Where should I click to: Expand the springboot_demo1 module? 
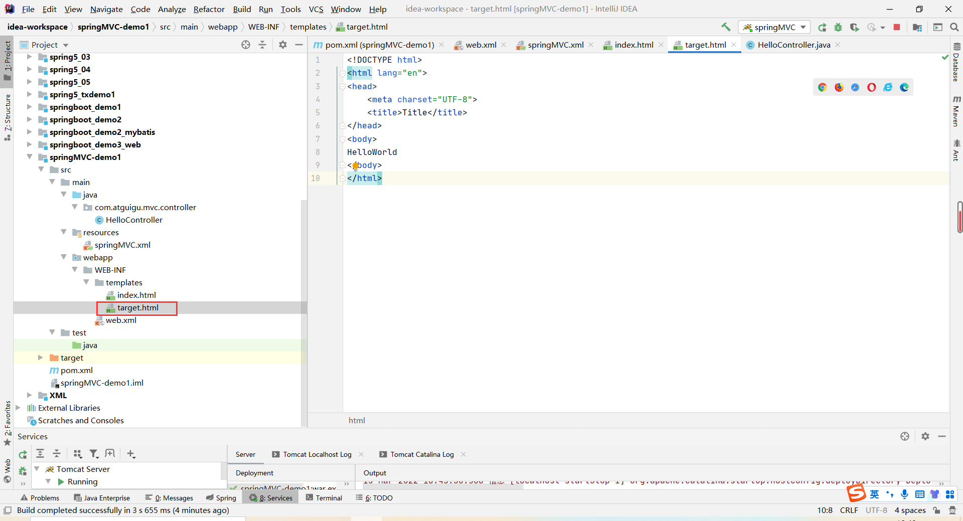(x=29, y=107)
